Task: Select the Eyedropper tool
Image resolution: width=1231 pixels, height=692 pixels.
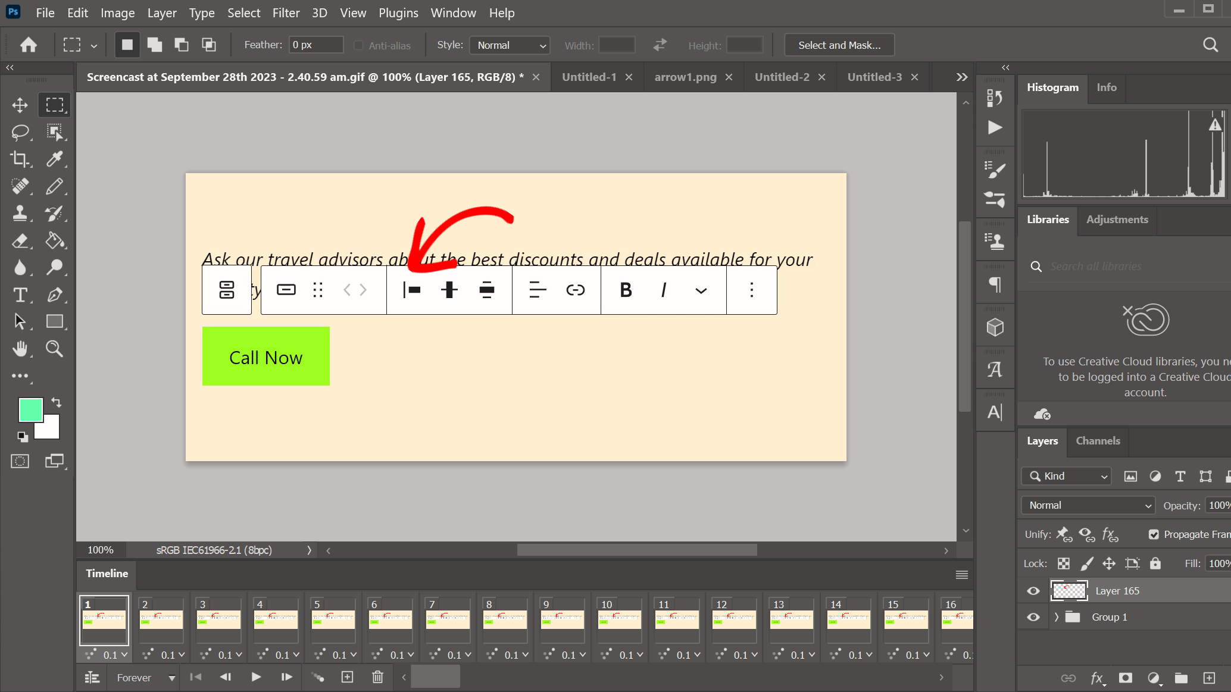Action: click(55, 159)
